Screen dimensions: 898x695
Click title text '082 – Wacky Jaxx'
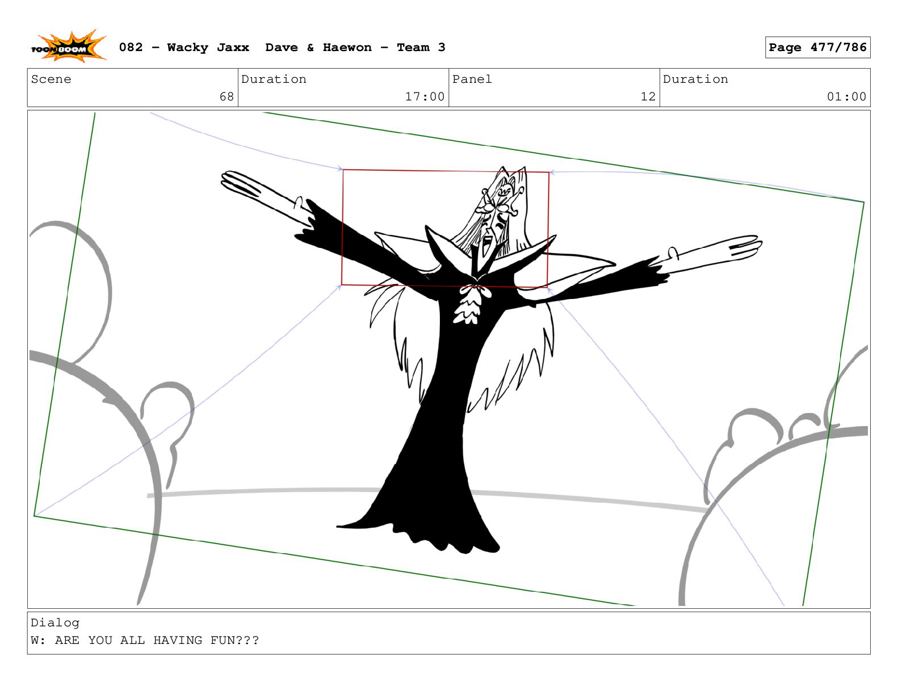coord(184,48)
